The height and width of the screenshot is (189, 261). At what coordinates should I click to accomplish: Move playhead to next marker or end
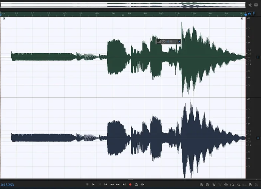coord(124,184)
